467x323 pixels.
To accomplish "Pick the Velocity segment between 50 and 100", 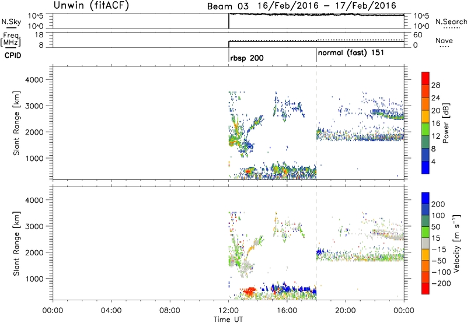I will (426, 221).
